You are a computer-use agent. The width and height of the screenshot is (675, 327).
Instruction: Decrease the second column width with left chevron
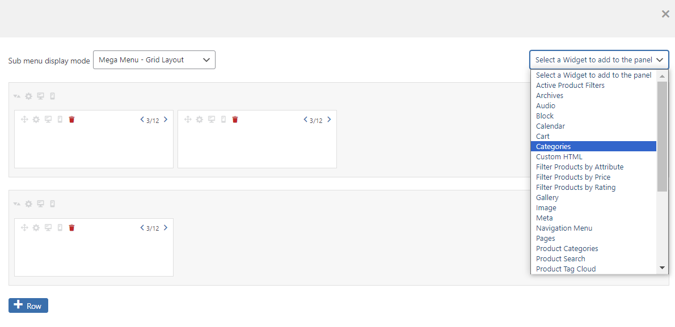pyautogui.click(x=305, y=120)
